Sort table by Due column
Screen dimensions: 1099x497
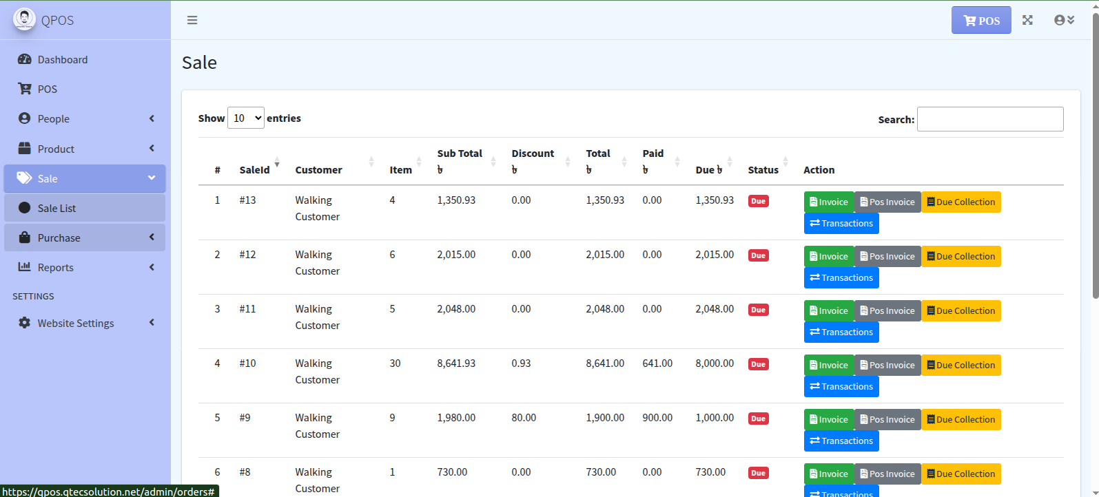715,162
